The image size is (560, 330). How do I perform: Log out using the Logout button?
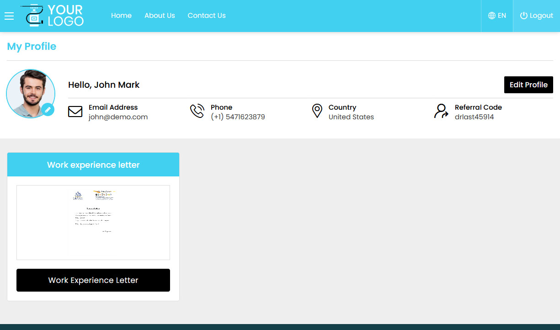(537, 16)
